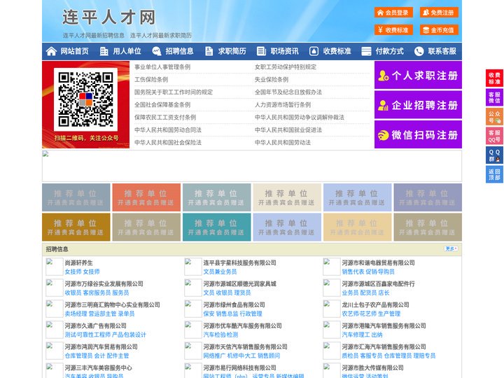Viewport: 504px width, 378px height.
Task: Open company 河源市港隆汽车销售服务有限公司
Action: point(384,325)
